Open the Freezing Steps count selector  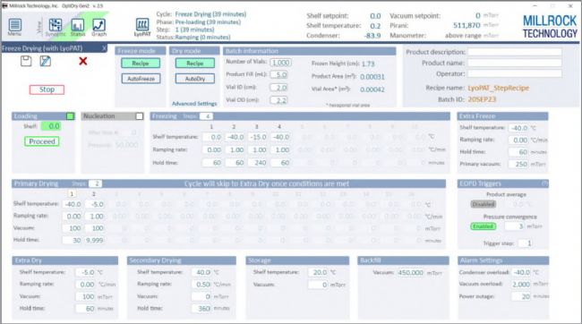tap(206, 116)
